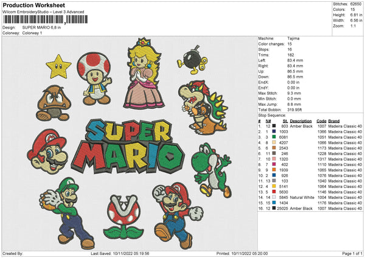This screenshot has height=258, width=365.
Task: Click the Max Stitch value '9.3 mm'
Action: point(294,93)
